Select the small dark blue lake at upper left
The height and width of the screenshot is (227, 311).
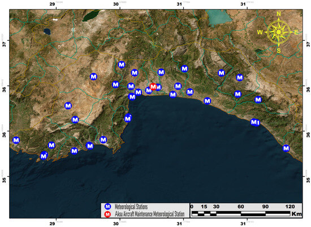(47, 32)
